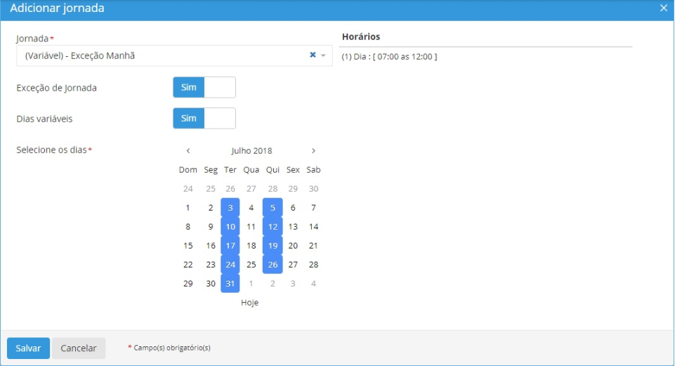Go to next month in calendar
The image size is (675, 366).
pyautogui.click(x=313, y=150)
